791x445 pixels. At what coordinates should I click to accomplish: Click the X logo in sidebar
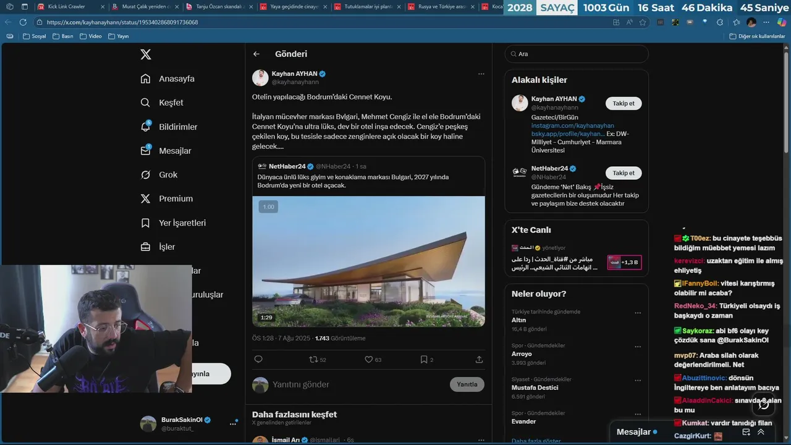click(145, 54)
